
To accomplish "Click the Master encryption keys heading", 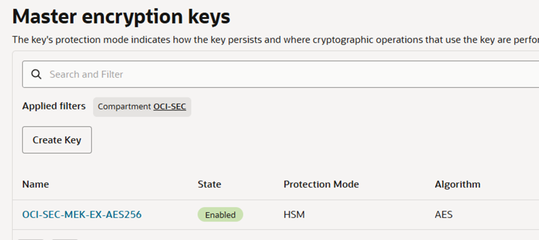I will tap(121, 17).
